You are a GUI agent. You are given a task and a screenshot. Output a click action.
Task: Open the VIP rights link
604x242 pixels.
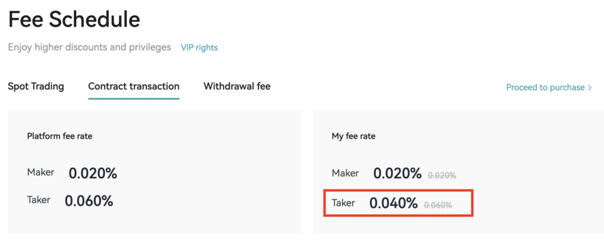199,47
